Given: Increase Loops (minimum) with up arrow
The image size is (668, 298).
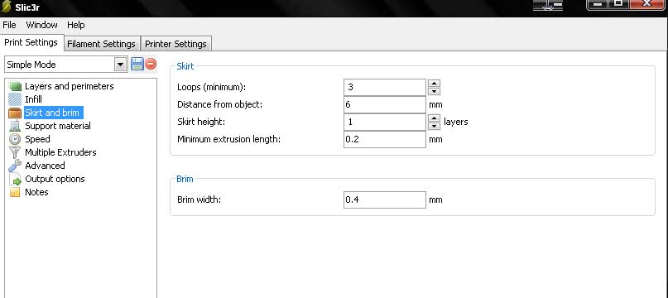Looking at the screenshot, I should 434,83.
